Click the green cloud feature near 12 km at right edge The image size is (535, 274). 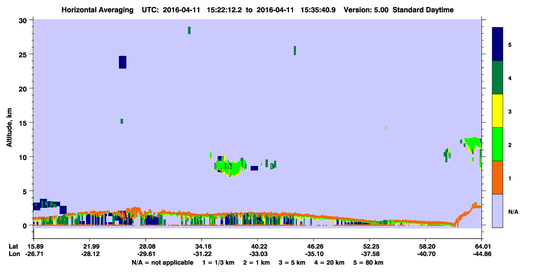click(473, 145)
